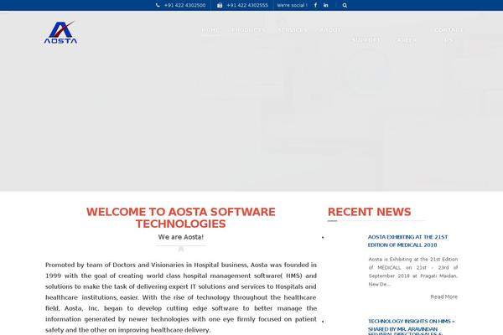Click the "We're social !" text
This screenshot has height=335, width=503.
click(x=292, y=5)
